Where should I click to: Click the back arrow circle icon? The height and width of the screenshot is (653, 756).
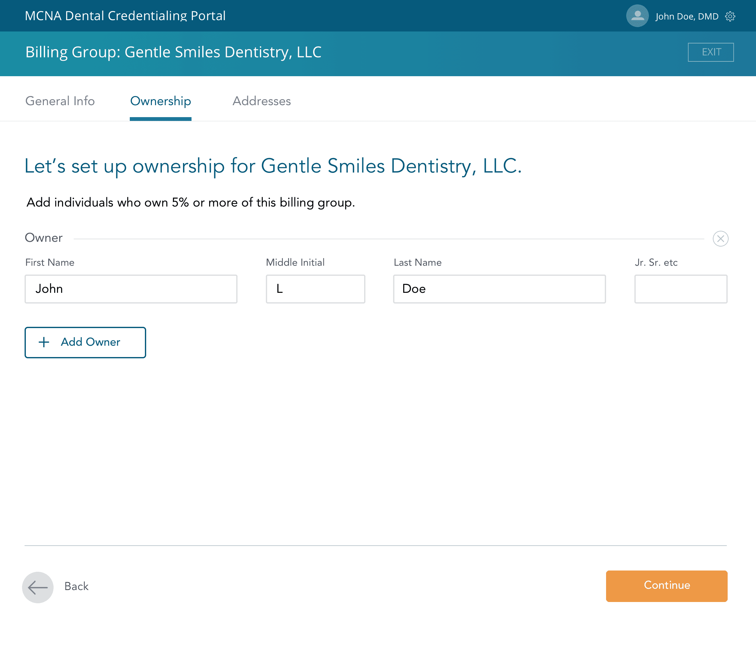38,587
